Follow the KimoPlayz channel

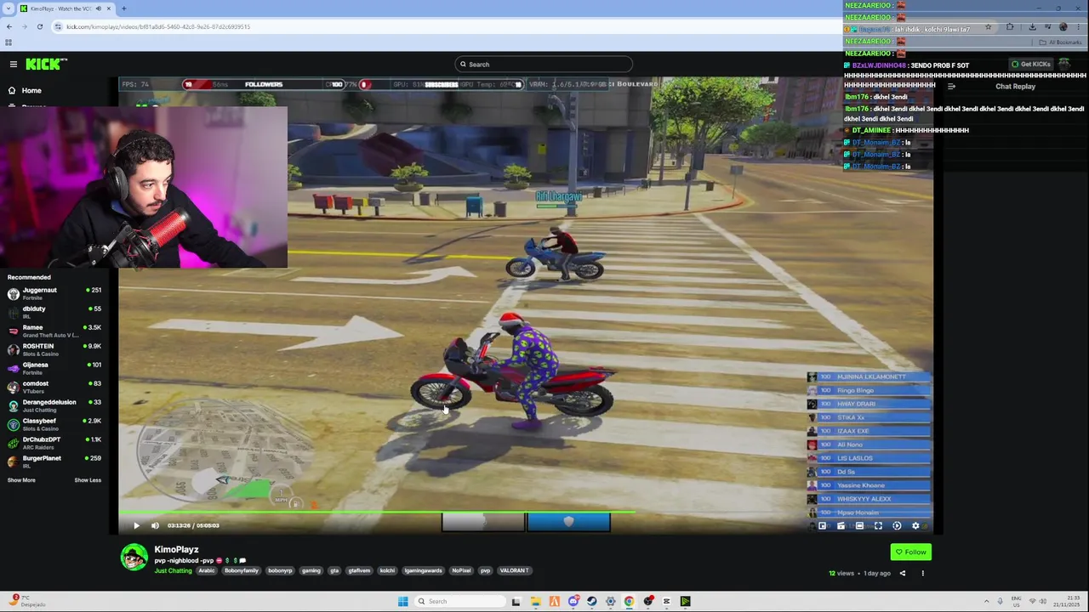pos(910,552)
